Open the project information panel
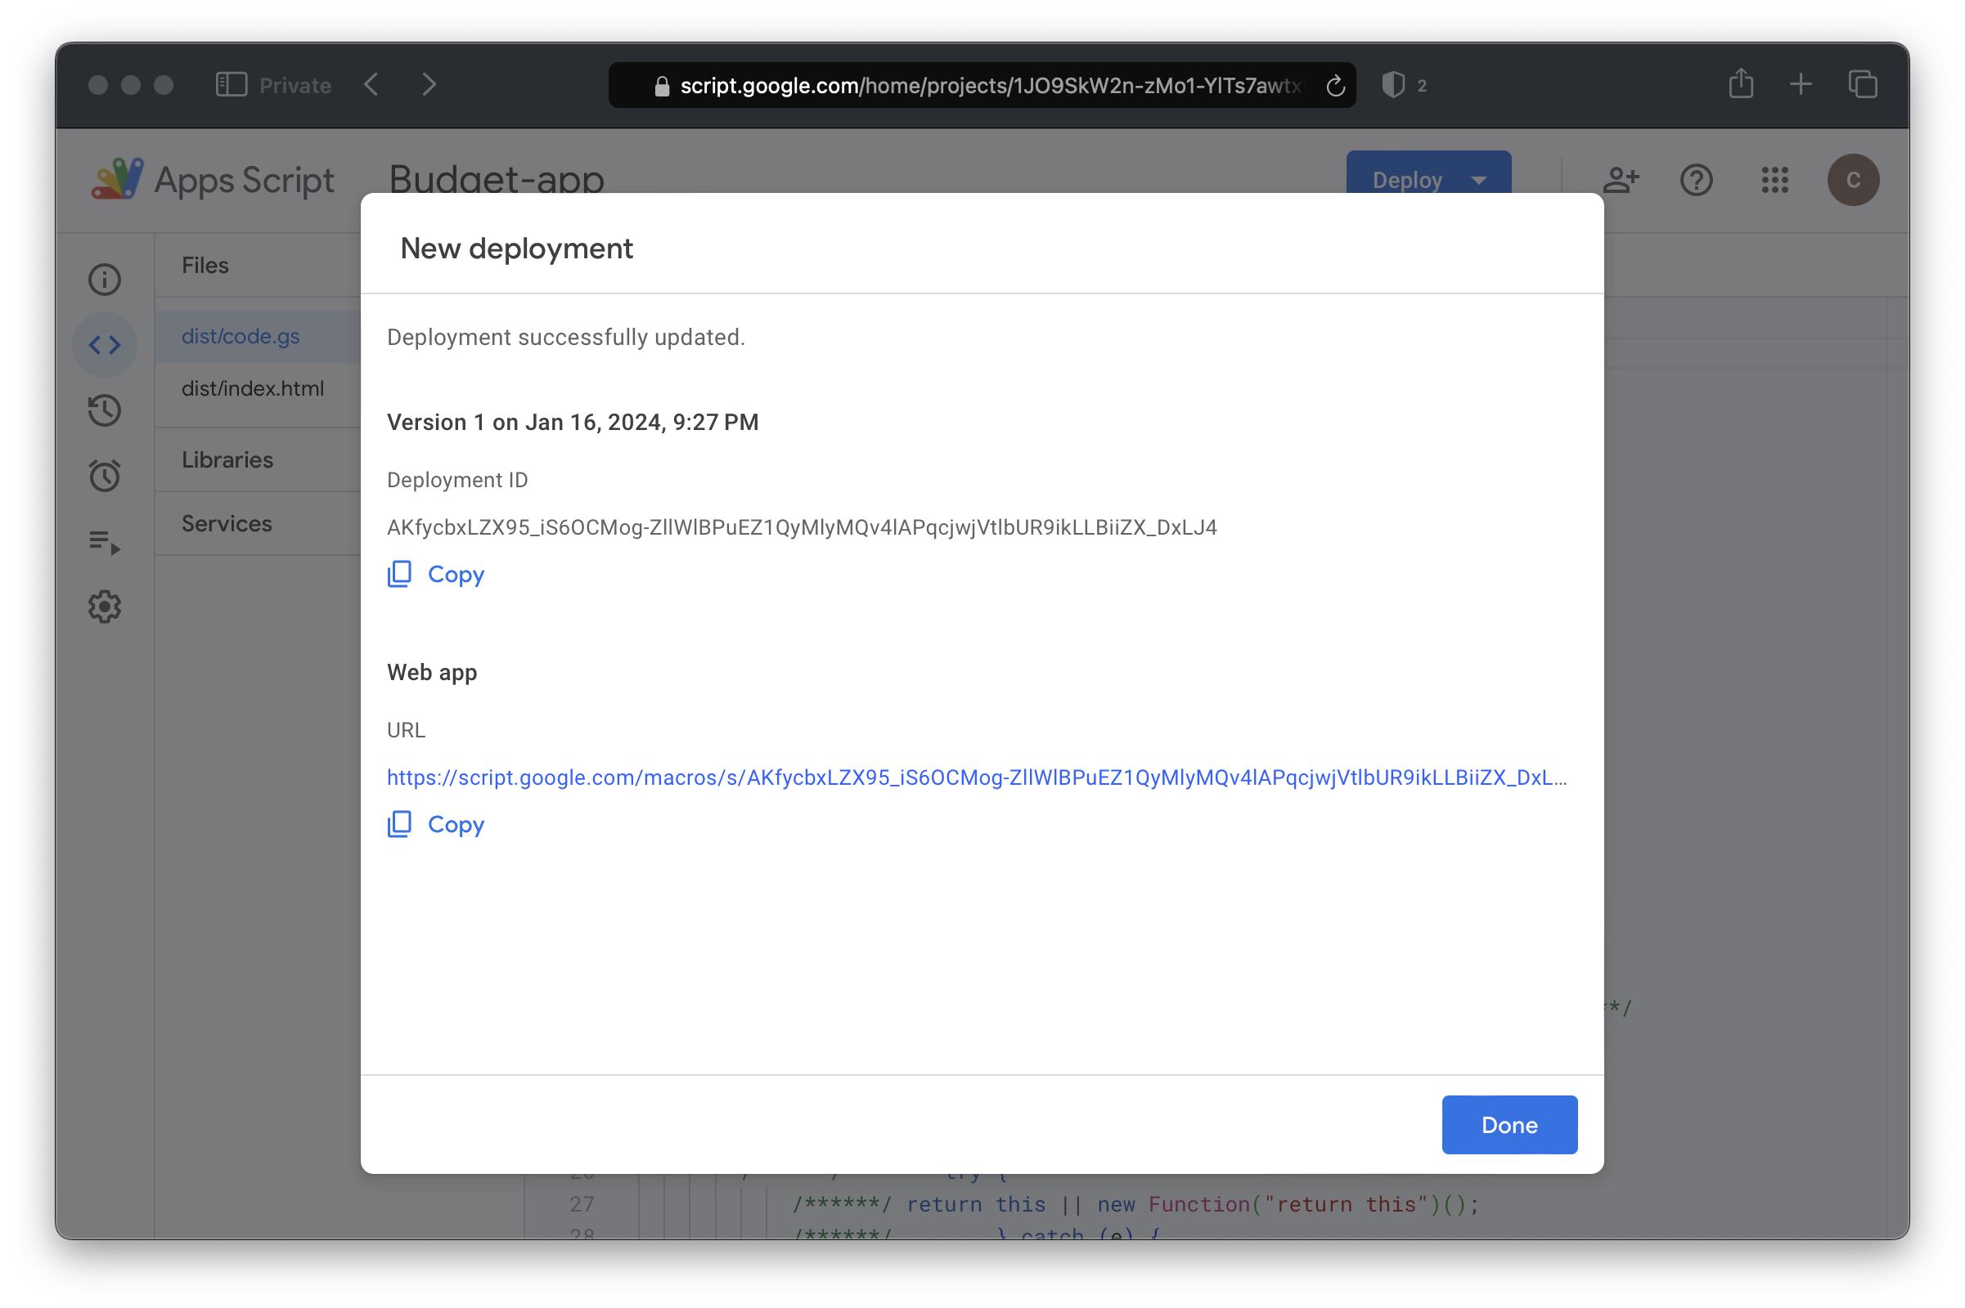Screen dimensions: 1965x1308 106,277
